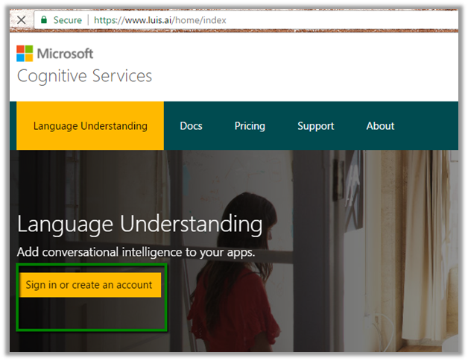Click the conversational intelligence tagline text

point(136,252)
